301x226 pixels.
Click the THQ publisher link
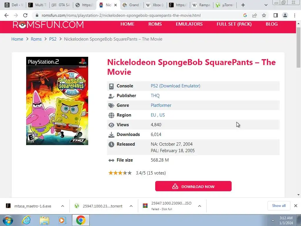(155, 96)
